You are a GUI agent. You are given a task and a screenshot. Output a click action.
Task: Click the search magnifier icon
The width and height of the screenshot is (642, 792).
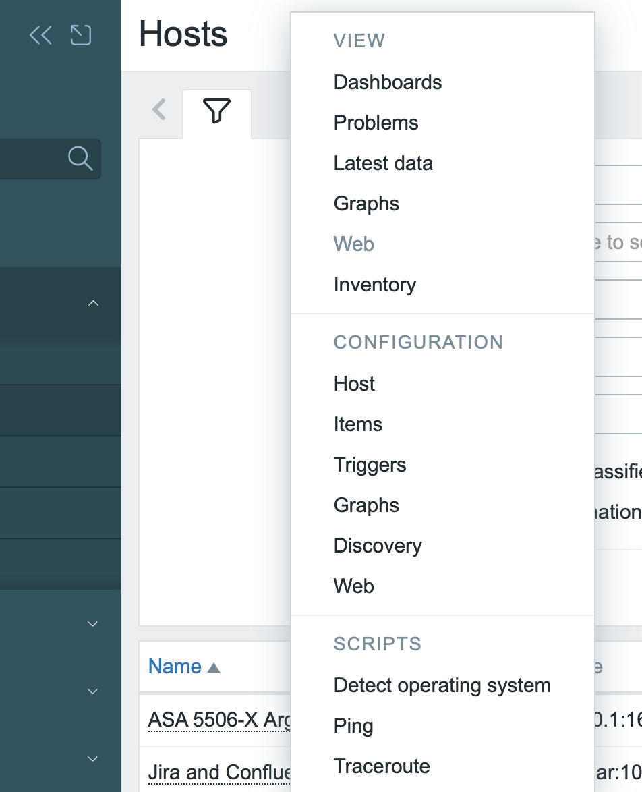[80, 159]
